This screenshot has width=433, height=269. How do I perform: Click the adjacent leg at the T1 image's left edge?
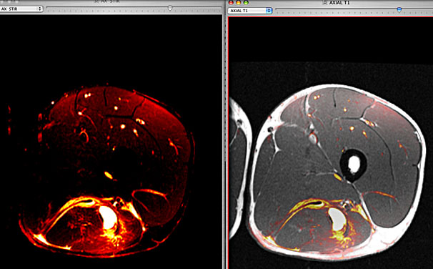tap(239, 166)
